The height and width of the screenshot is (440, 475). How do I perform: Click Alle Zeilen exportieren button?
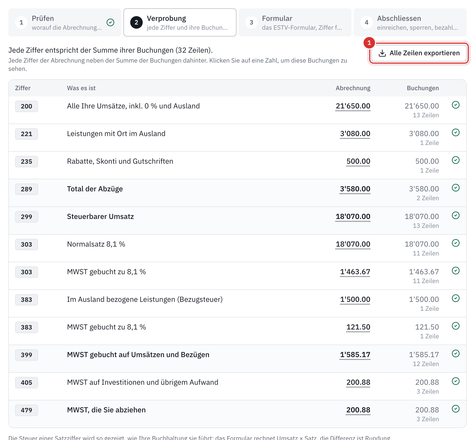[x=419, y=53]
